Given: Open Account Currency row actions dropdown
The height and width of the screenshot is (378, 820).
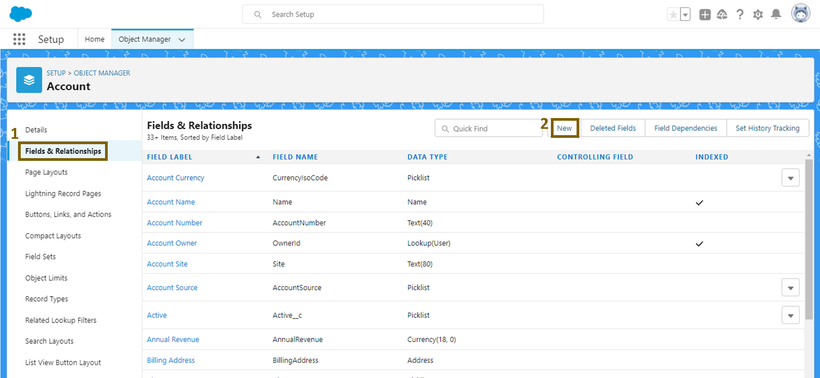Looking at the screenshot, I should coord(791,178).
